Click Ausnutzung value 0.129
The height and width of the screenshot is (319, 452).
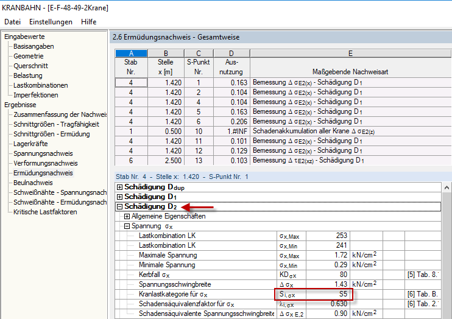click(x=231, y=151)
